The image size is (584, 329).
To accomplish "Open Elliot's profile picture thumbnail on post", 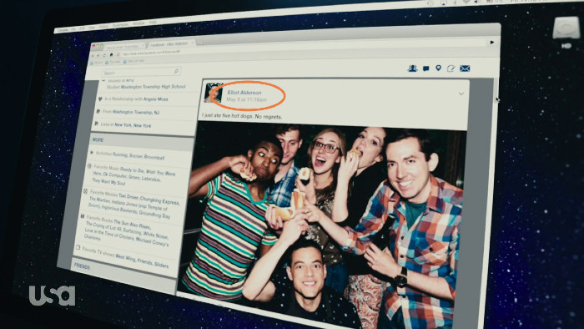I will [214, 93].
